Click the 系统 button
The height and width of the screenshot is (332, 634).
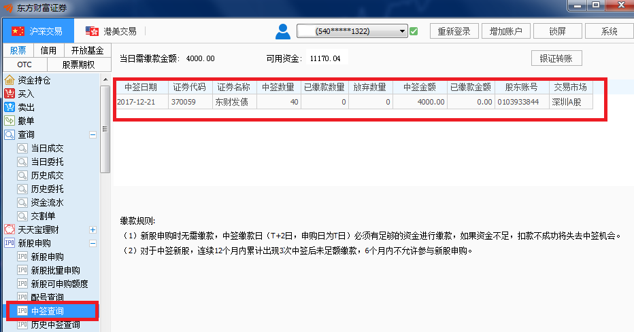[610, 31]
